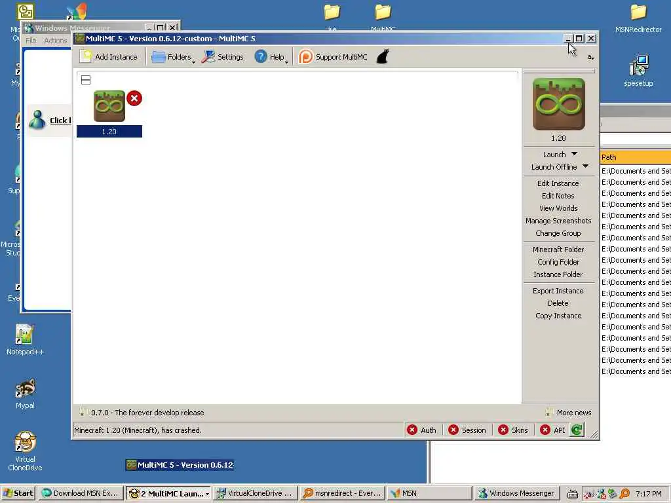Click the Launch button in side panel

pos(554,155)
